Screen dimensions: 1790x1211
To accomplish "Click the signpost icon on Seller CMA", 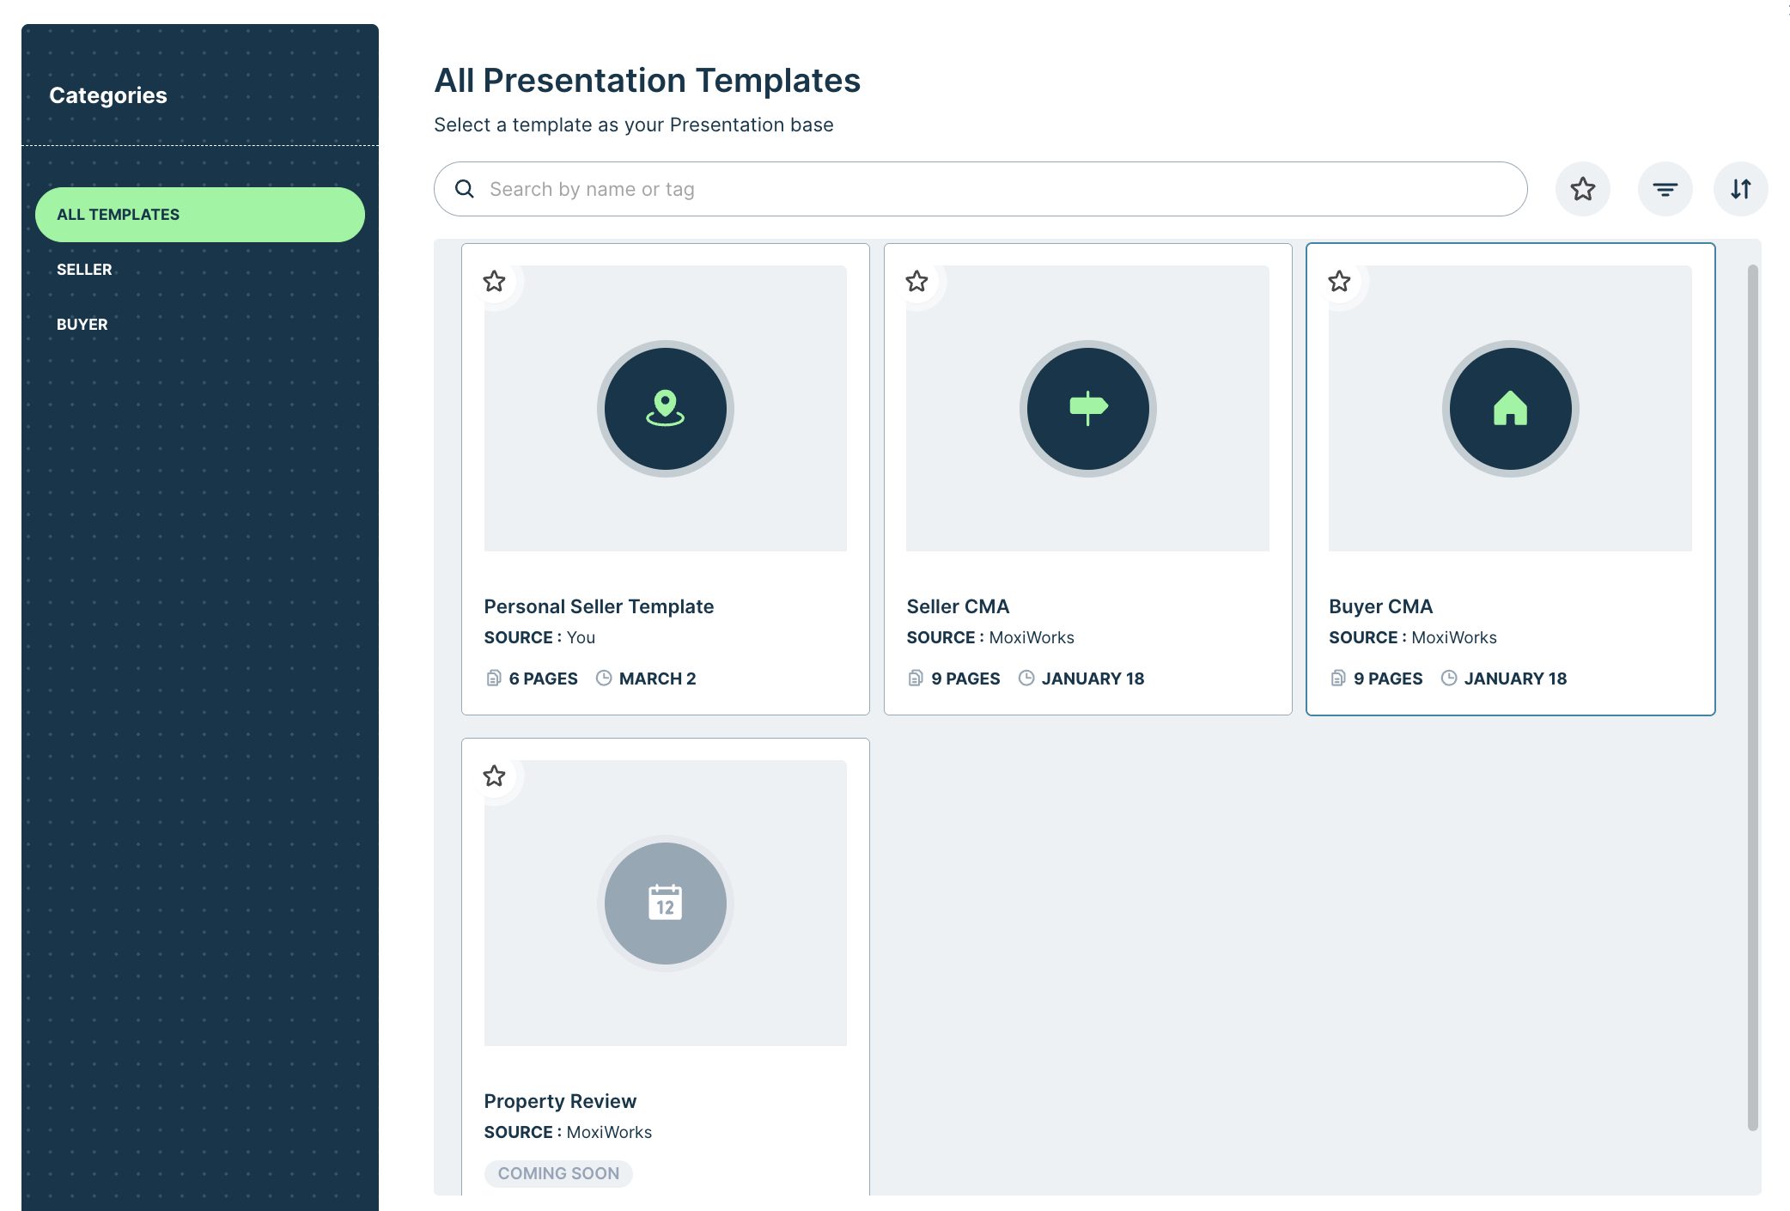I will point(1087,409).
